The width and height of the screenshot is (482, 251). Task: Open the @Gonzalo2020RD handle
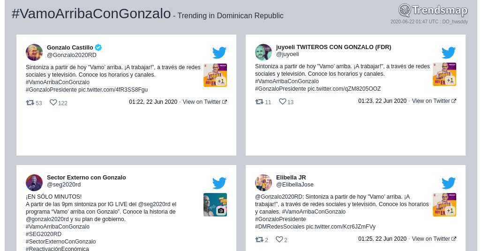[x=72, y=55]
